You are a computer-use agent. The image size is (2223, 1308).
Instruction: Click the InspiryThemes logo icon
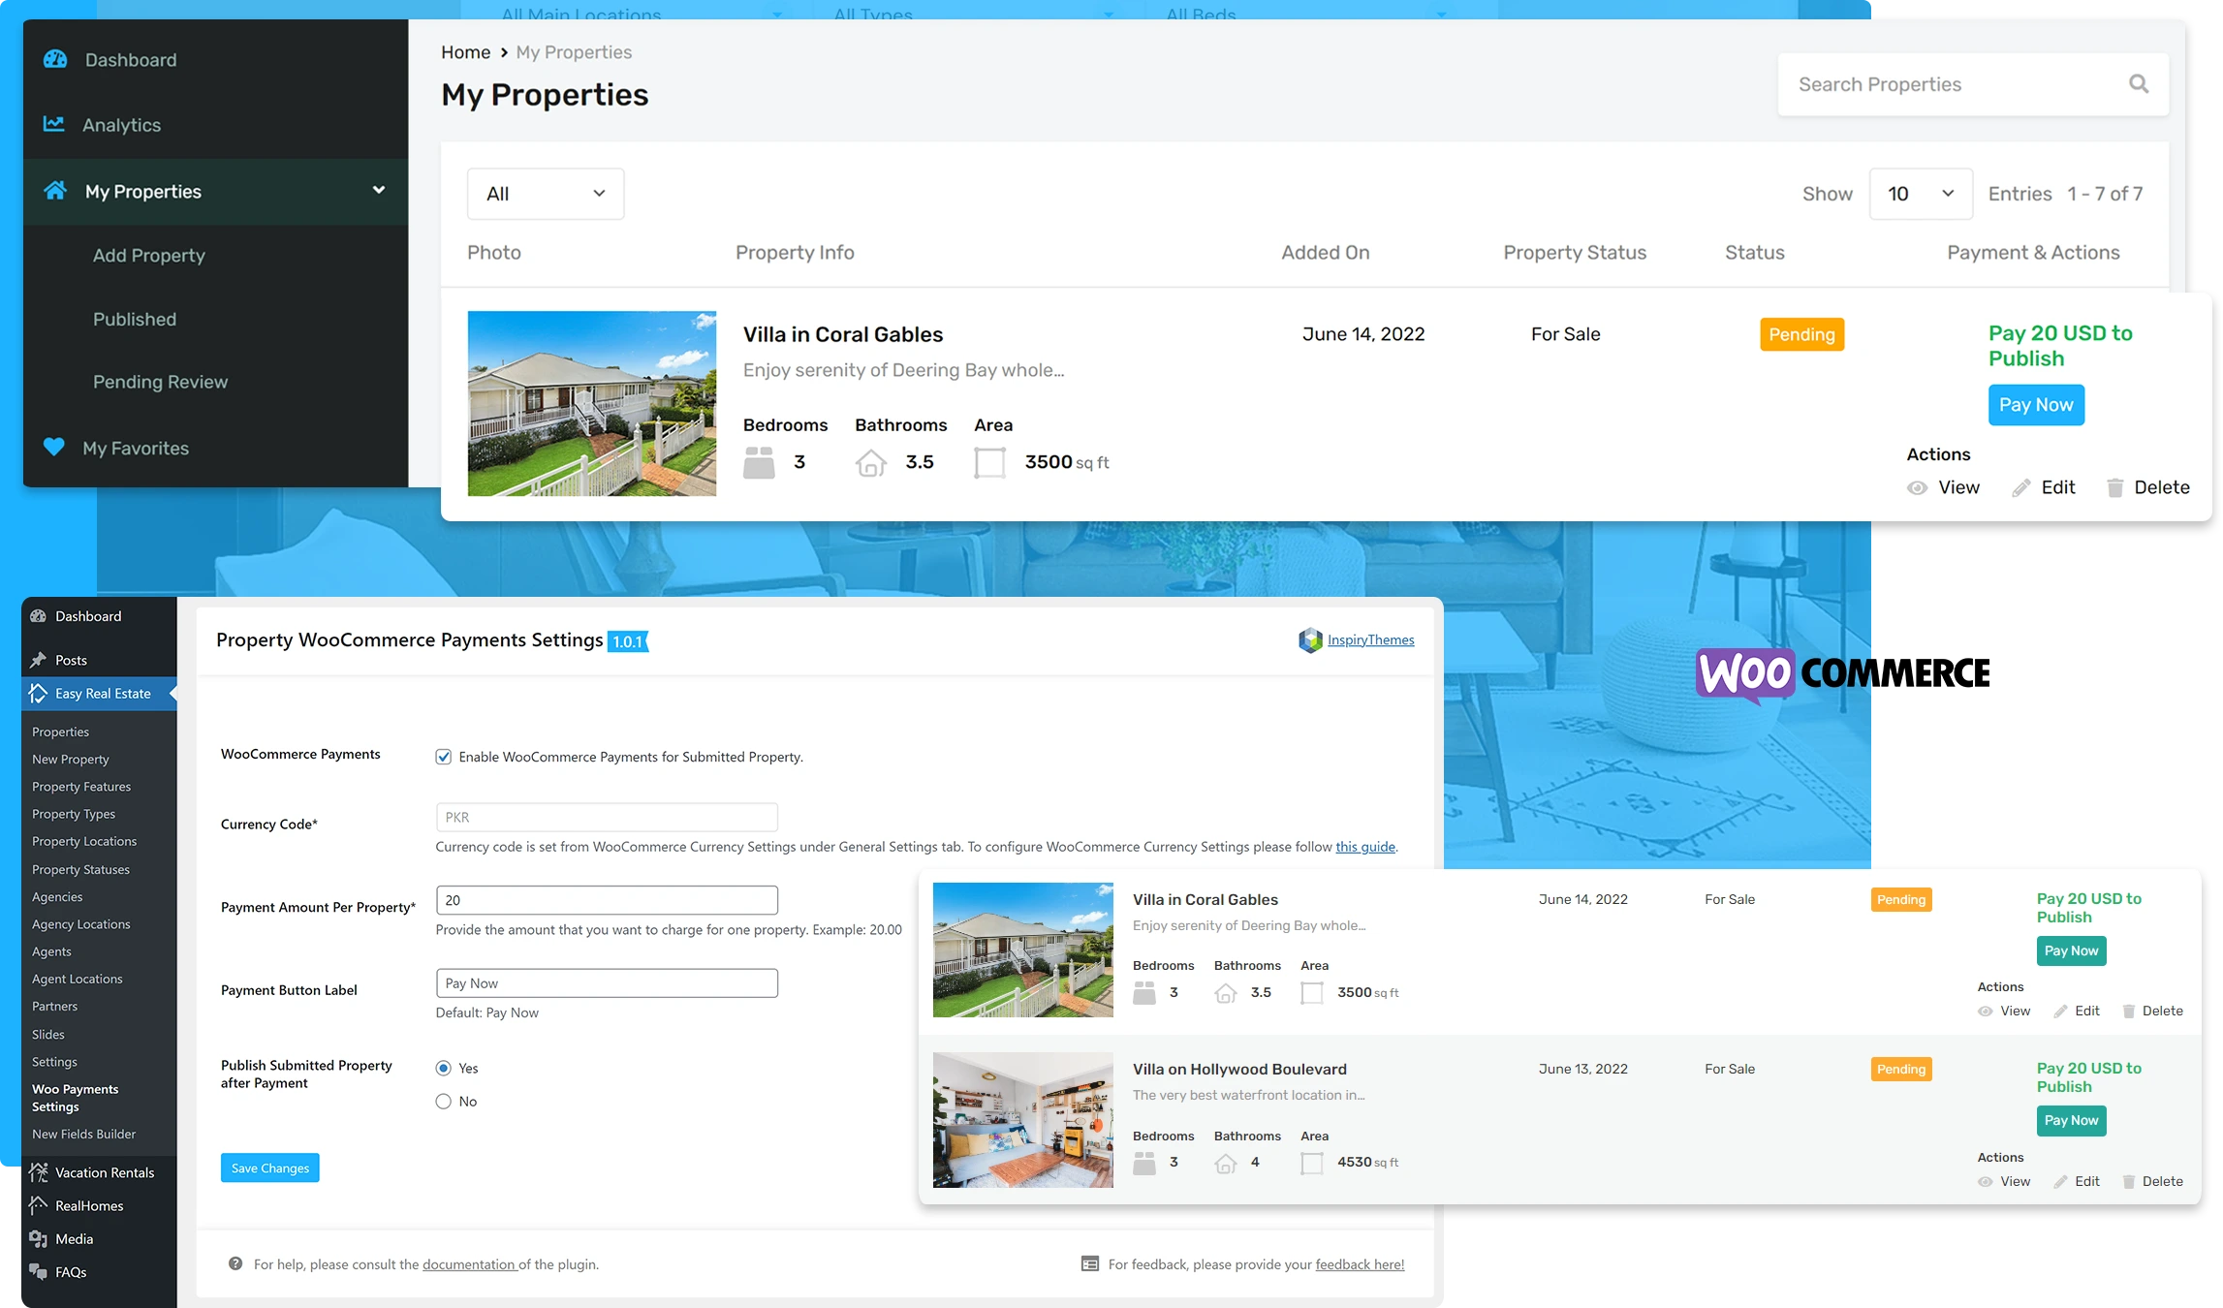(1310, 640)
